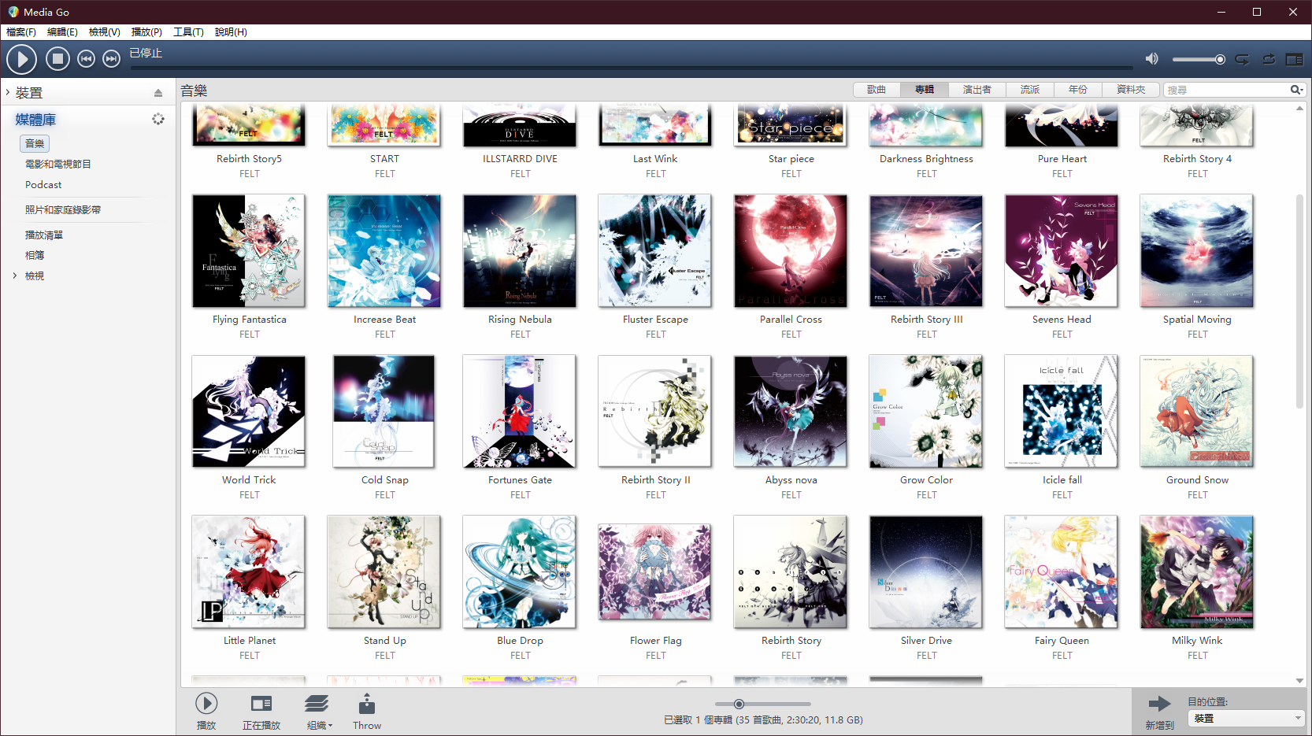The height and width of the screenshot is (736, 1312).
Task: Open the 工具(T) menu
Action: pos(188,32)
